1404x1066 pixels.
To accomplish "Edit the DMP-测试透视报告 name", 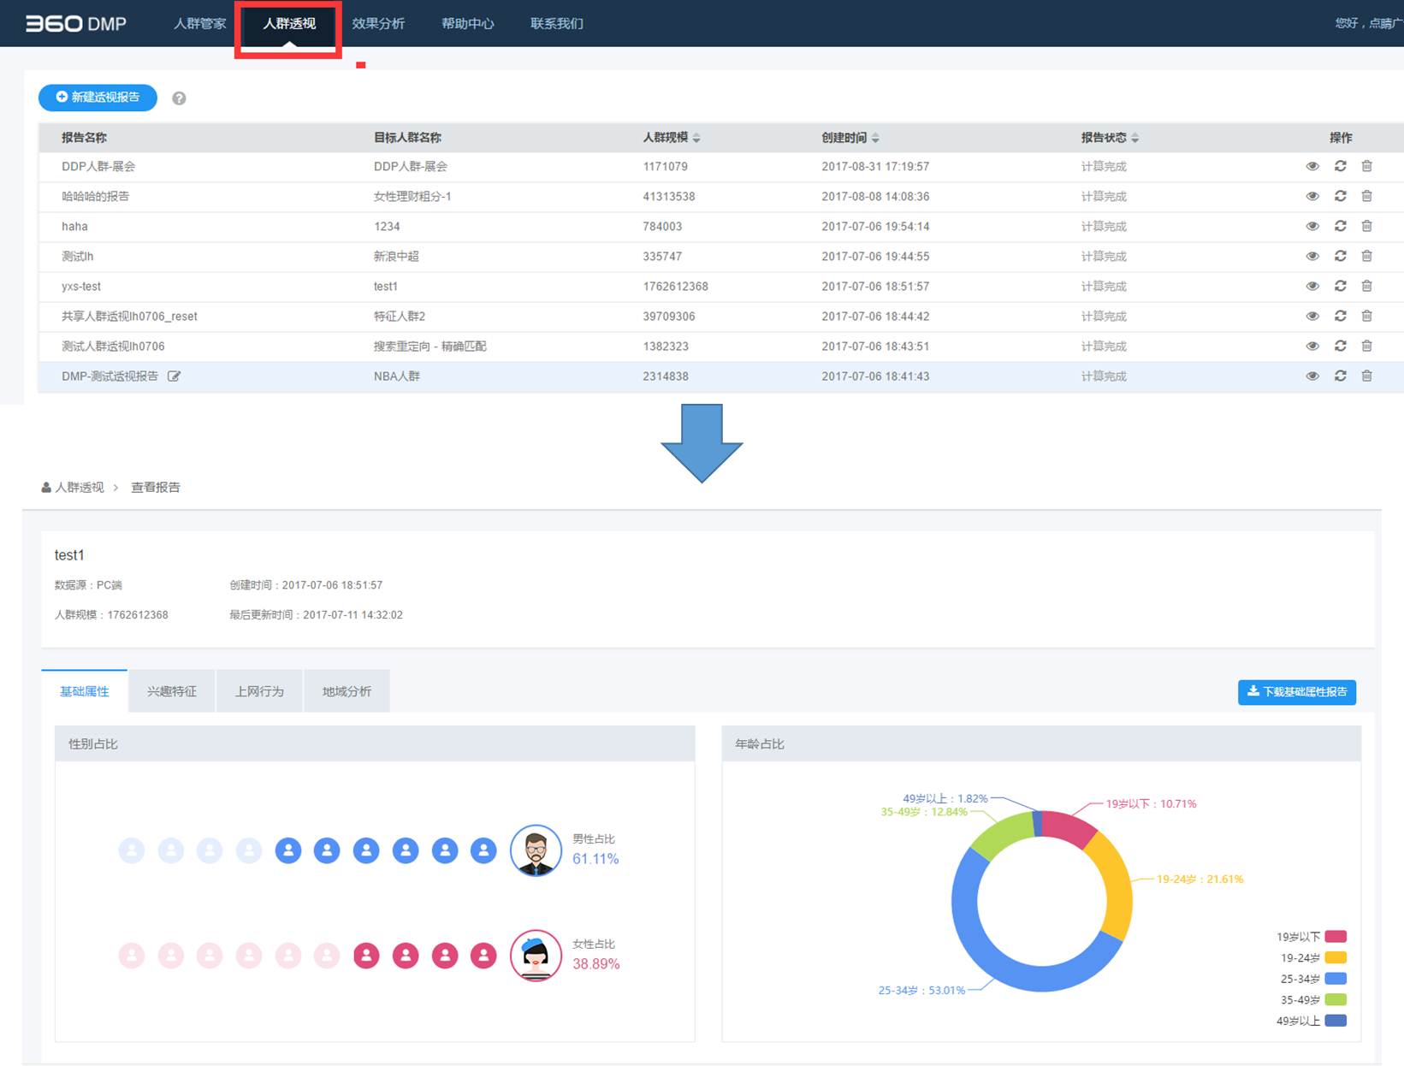I will pos(174,376).
